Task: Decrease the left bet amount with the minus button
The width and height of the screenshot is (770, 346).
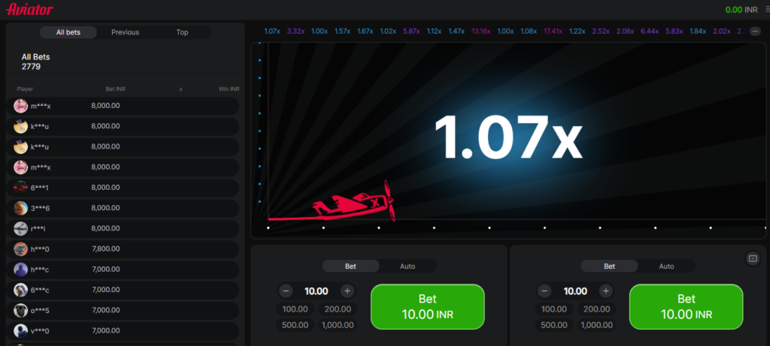Action: coord(286,290)
